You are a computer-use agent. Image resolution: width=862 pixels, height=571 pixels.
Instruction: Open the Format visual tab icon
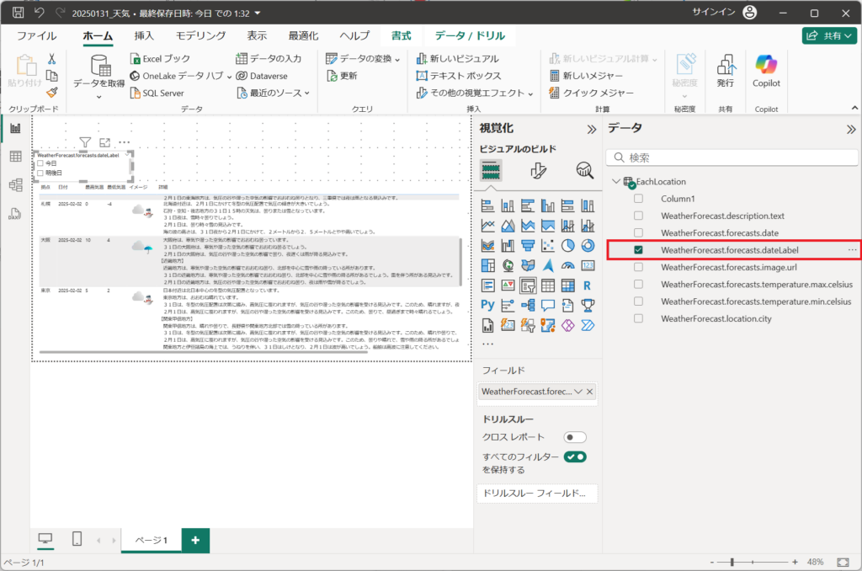click(x=539, y=171)
